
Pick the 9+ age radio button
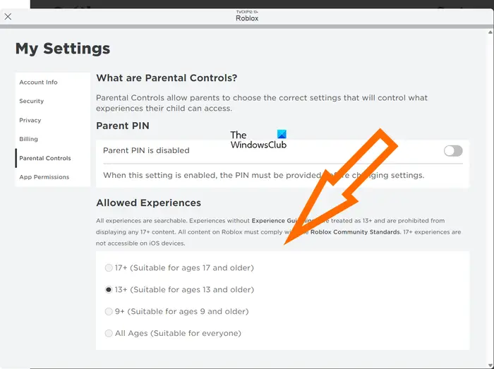109,312
